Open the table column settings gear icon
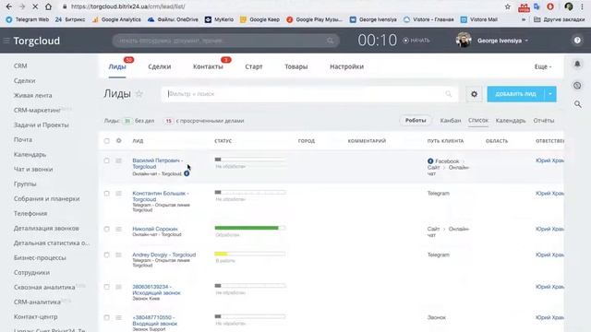 pyautogui.click(x=119, y=140)
